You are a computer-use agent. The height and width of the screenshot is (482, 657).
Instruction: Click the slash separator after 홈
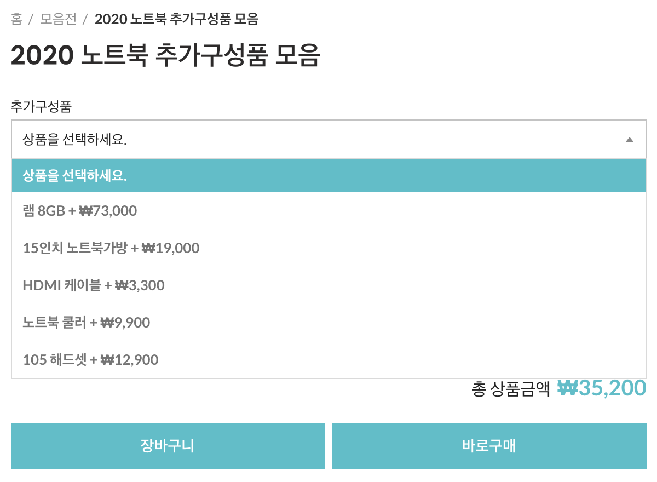(31, 19)
